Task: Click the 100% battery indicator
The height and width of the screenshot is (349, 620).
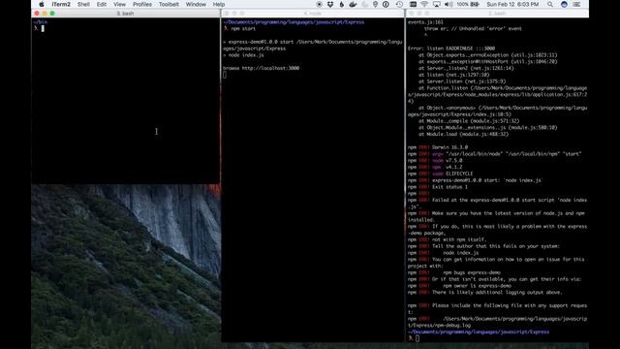Action: 468,4
